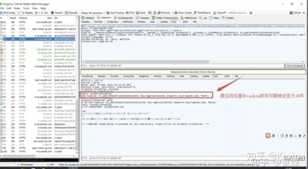Viewport: 308px width, 169px height.
Task: Open the File menu
Action: coord(2,8)
